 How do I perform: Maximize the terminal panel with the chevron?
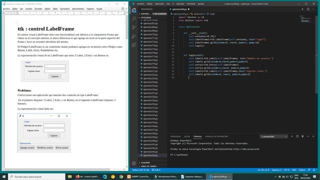(308, 136)
